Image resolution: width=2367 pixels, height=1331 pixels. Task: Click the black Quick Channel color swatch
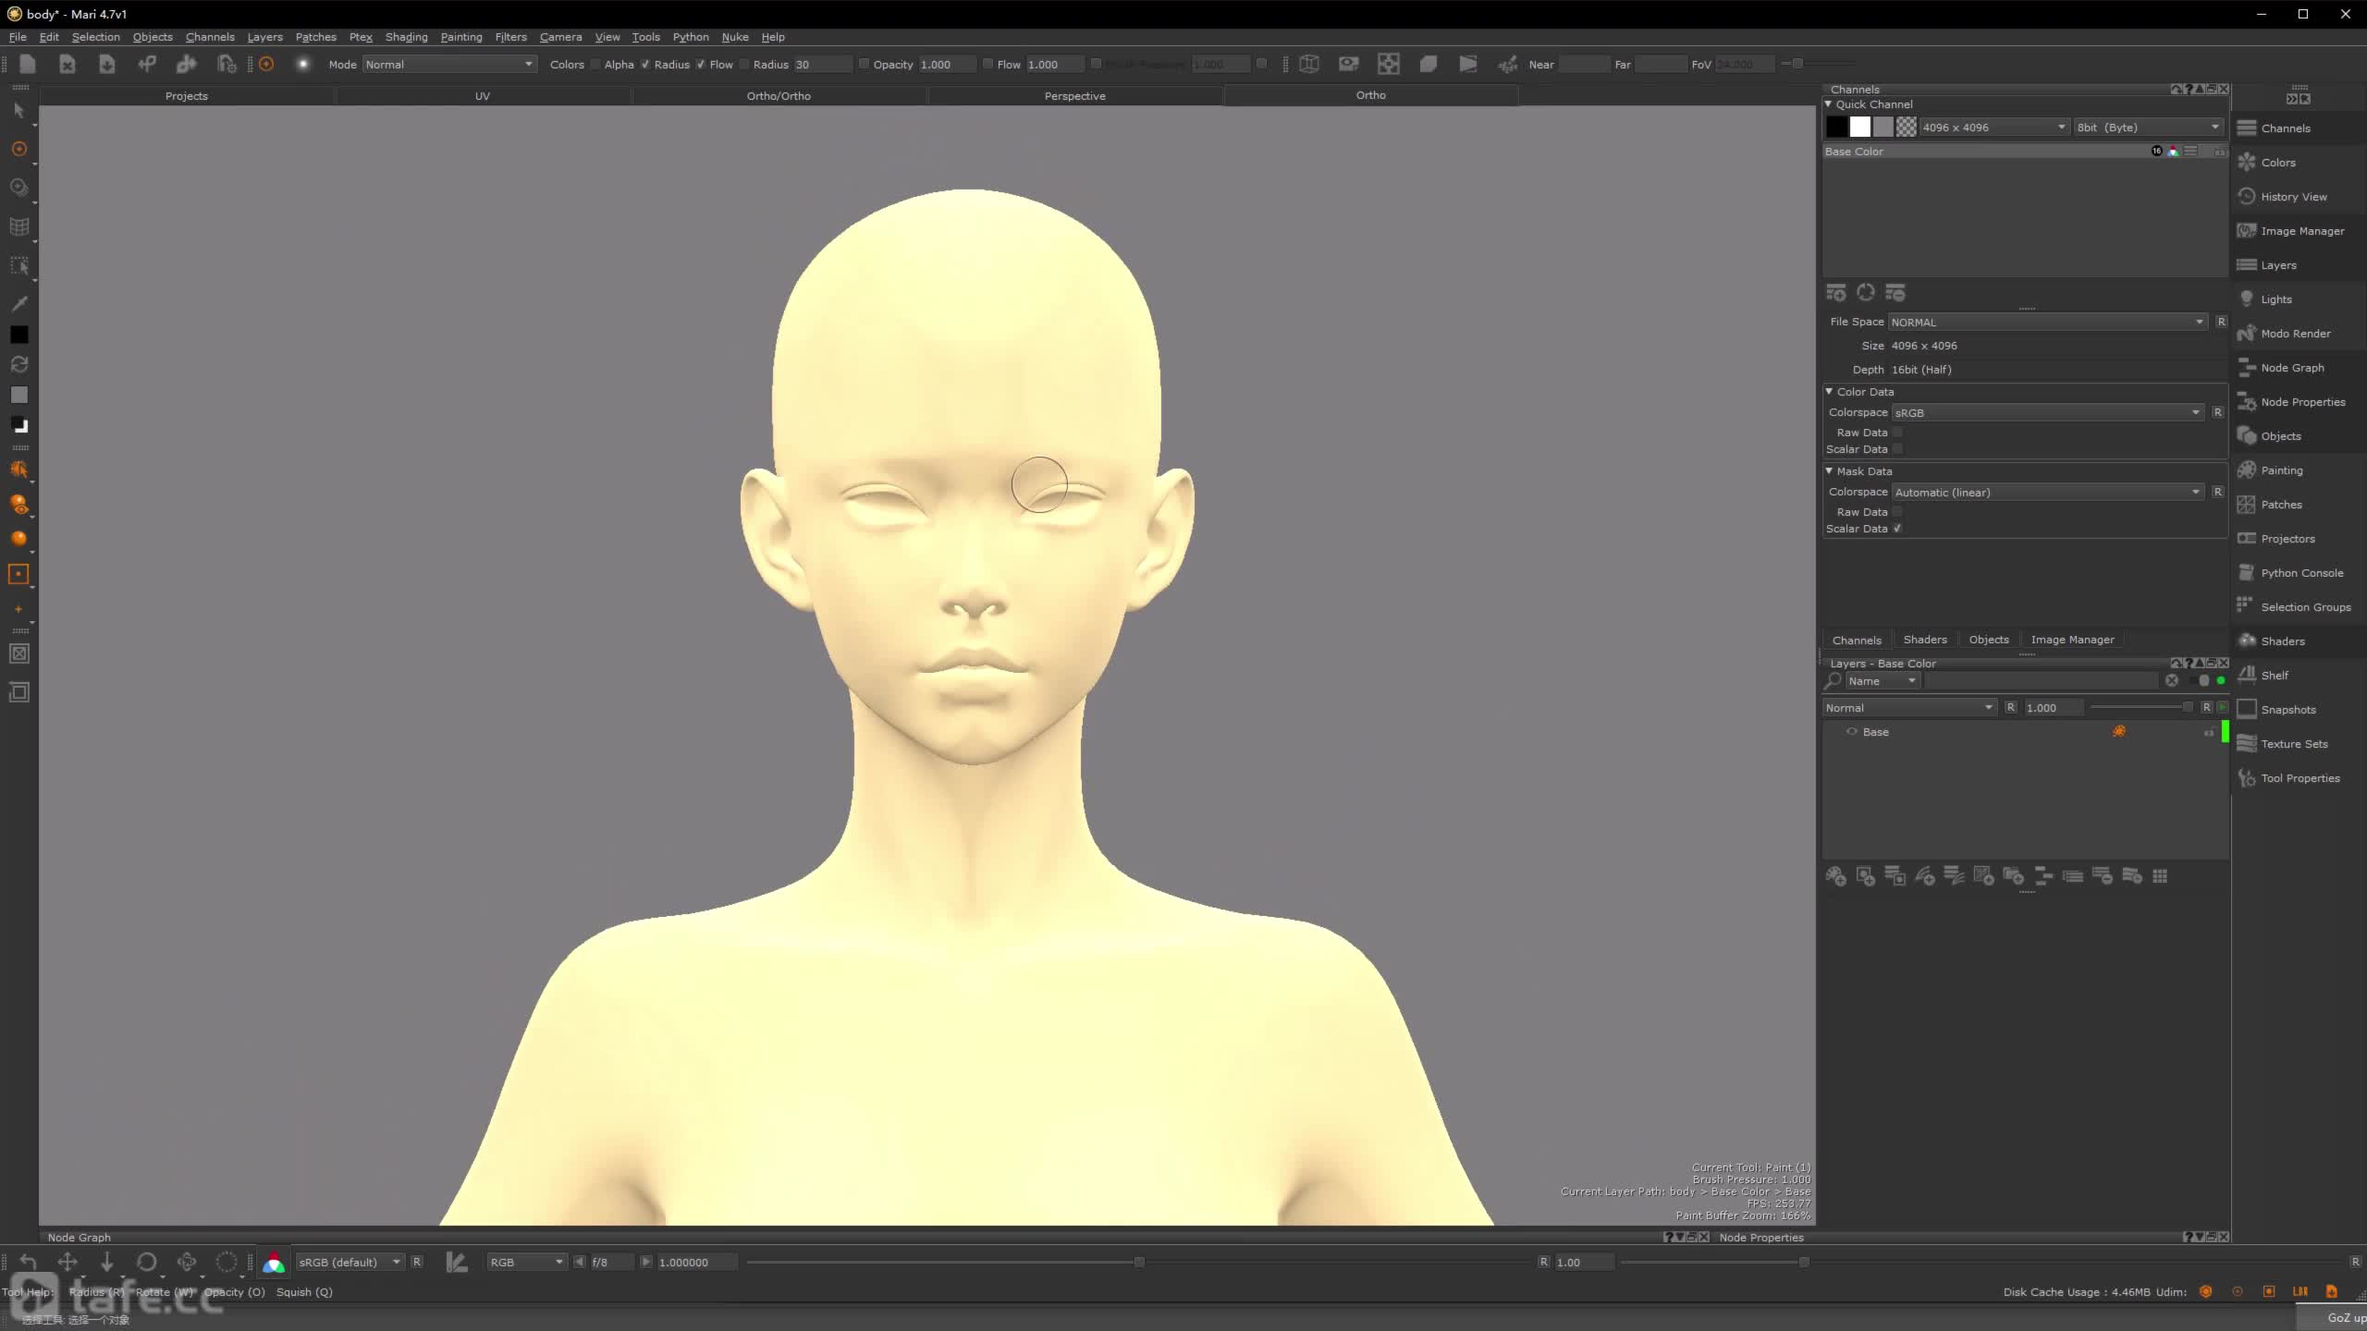[x=1836, y=127]
